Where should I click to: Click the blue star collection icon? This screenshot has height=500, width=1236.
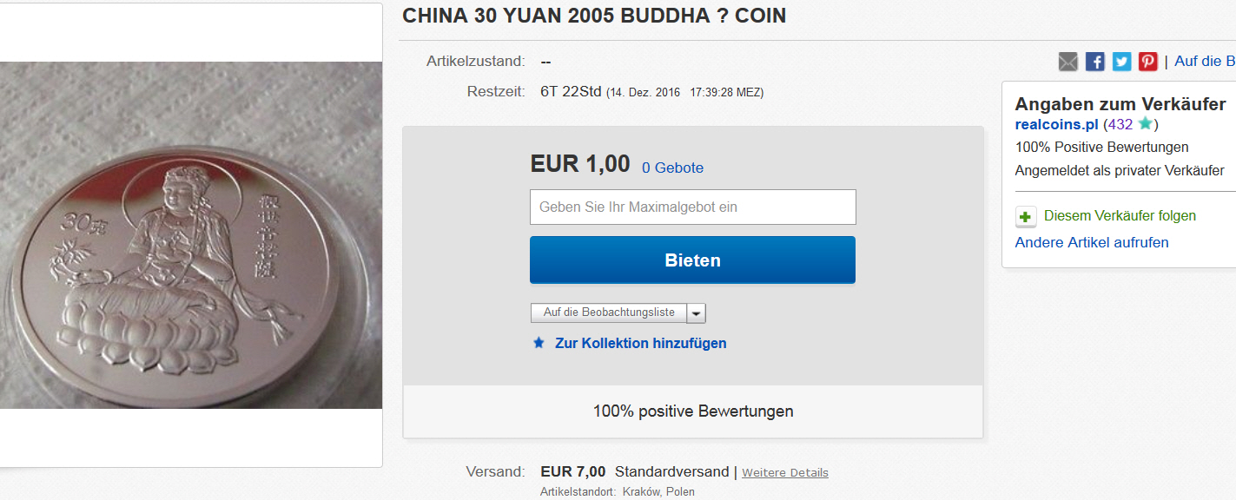[539, 343]
